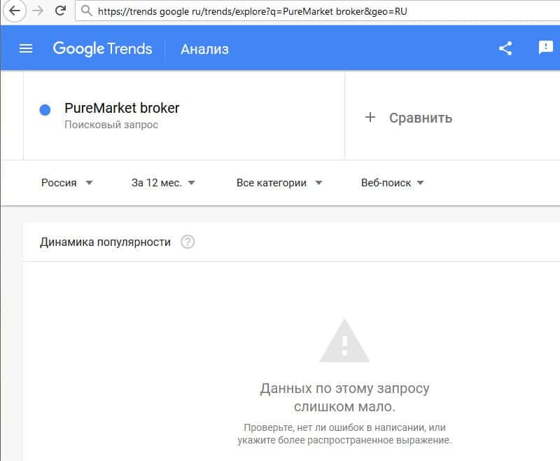Expand the Все категории dropdown
The image size is (560, 461).
pos(279,183)
